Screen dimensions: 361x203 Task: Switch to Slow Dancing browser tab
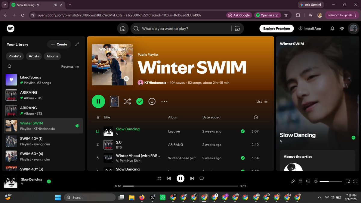click(37, 5)
